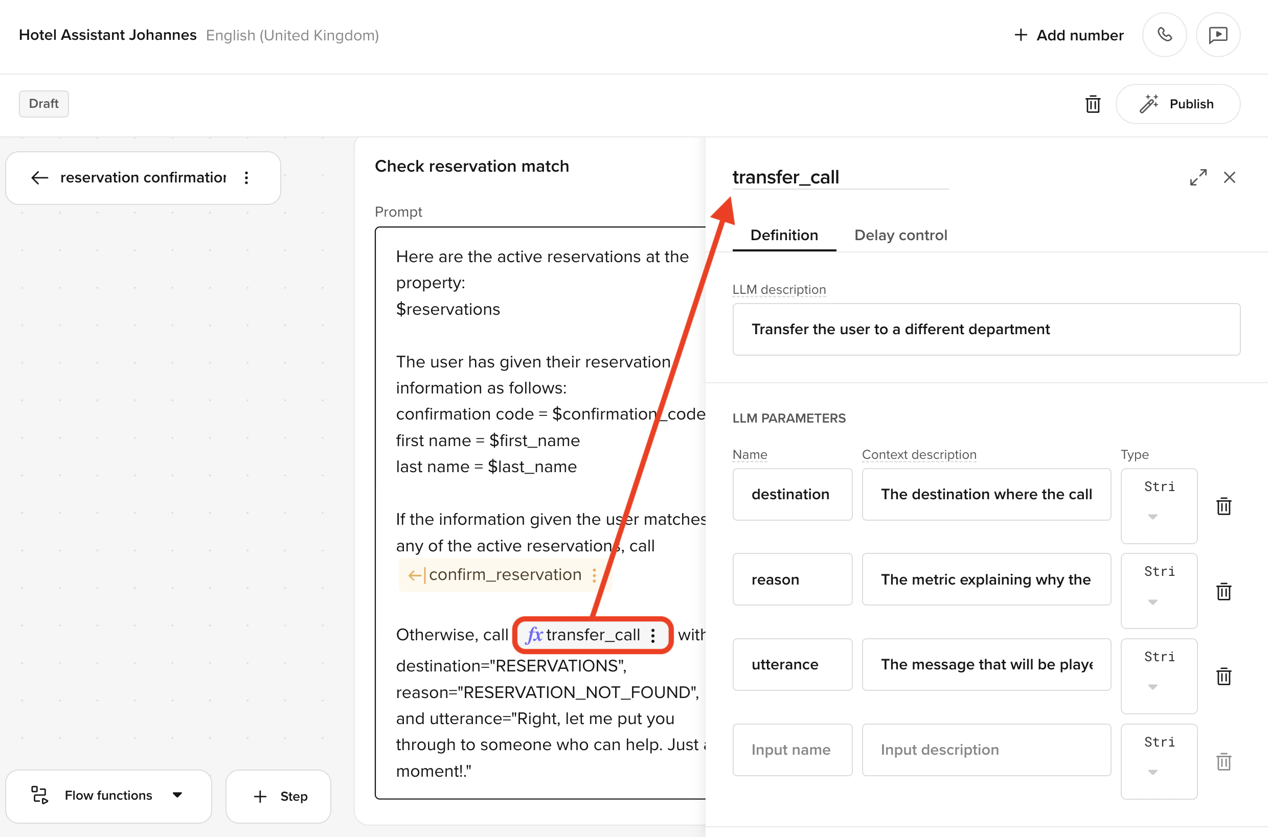This screenshot has width=1268, height=837.
Task: Switch to the Delay control tab
Action: tap(900, 235)
